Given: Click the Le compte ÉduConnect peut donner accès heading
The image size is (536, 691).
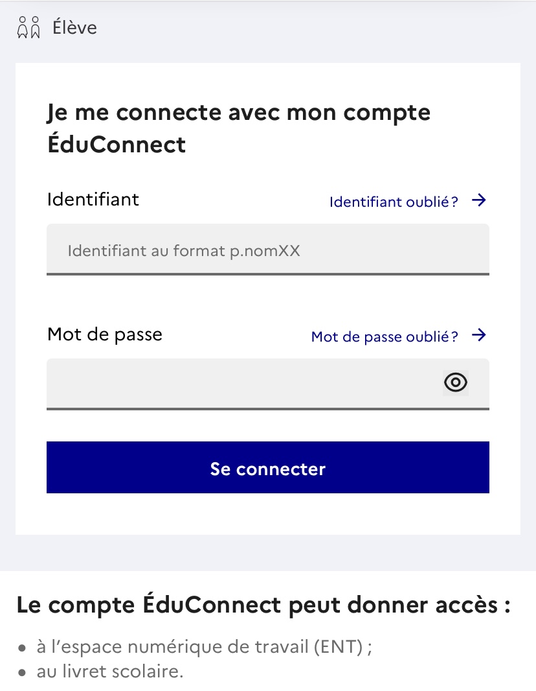Looking at the screenshot, I should coord(263,605).
